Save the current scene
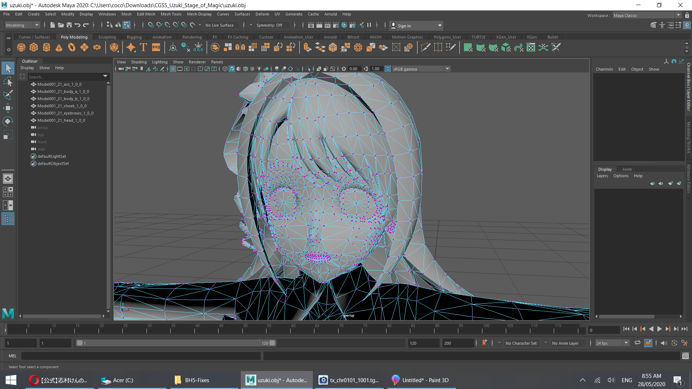This screenshot has width=692, height=389. pyautogui.click(x=69, y=25)
